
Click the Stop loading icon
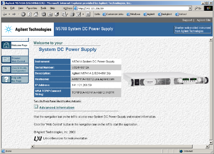23,14
